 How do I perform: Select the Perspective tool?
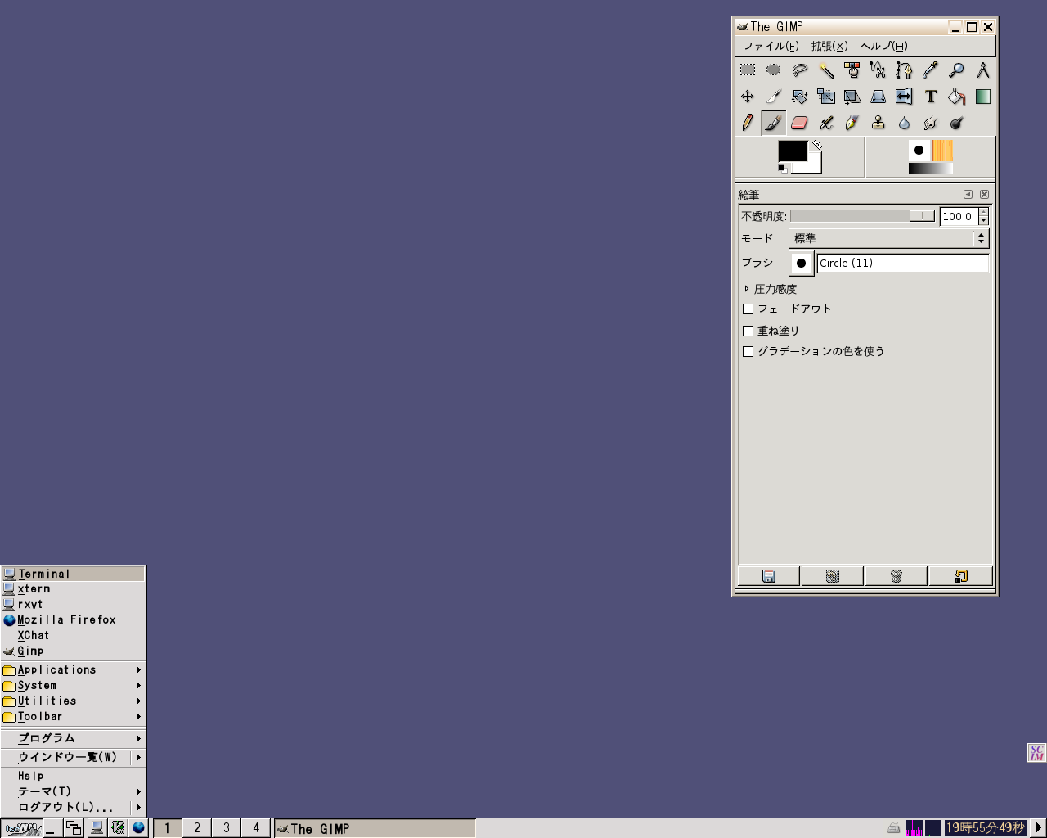tap(878, 97)
